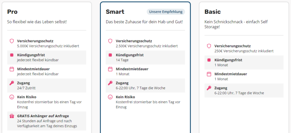The height and width of the screenshot is (133, 291).
Task: Click the shield icon in Basic plan
Action: click(x=209, y=46)
